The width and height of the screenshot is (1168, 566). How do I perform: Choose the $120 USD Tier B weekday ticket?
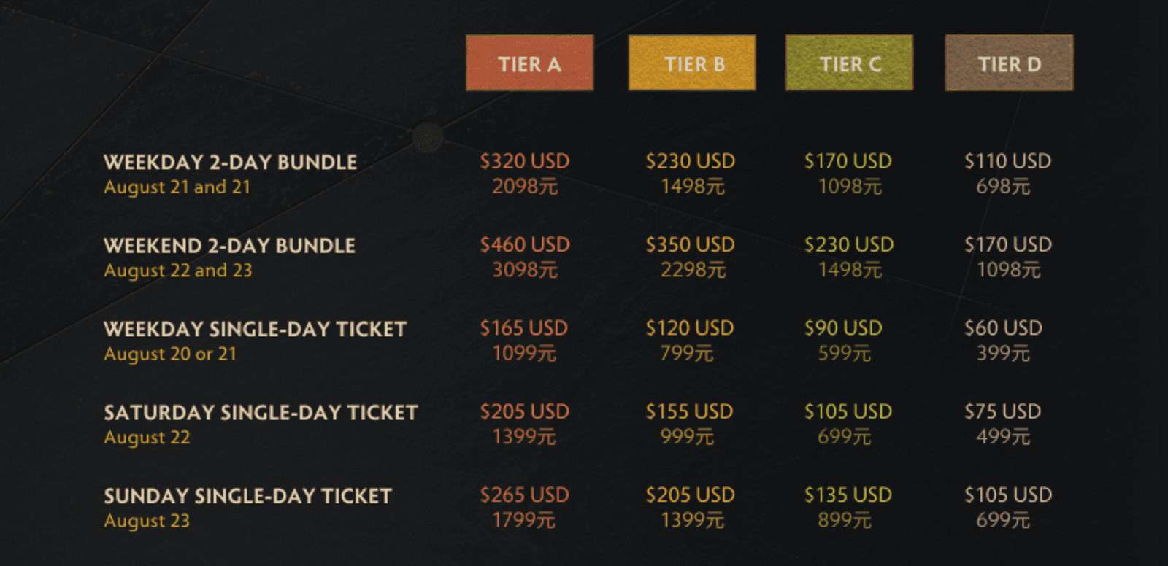click(x=689, y=328)
